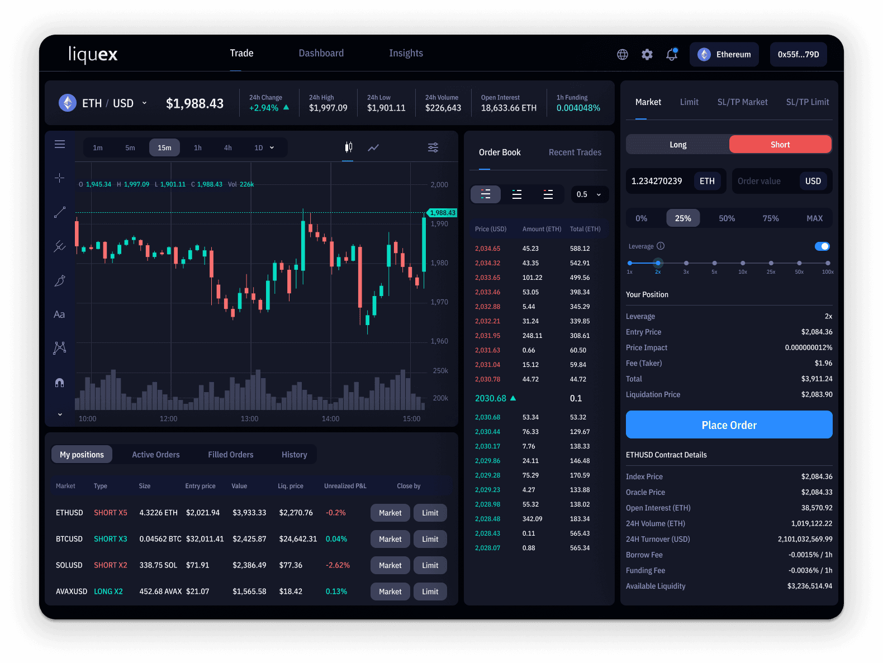Image resolution: width=883 pixels, height=663 pixels.
Task: Click the chart hamburger menu icon
Action: (x=60, y=144)
